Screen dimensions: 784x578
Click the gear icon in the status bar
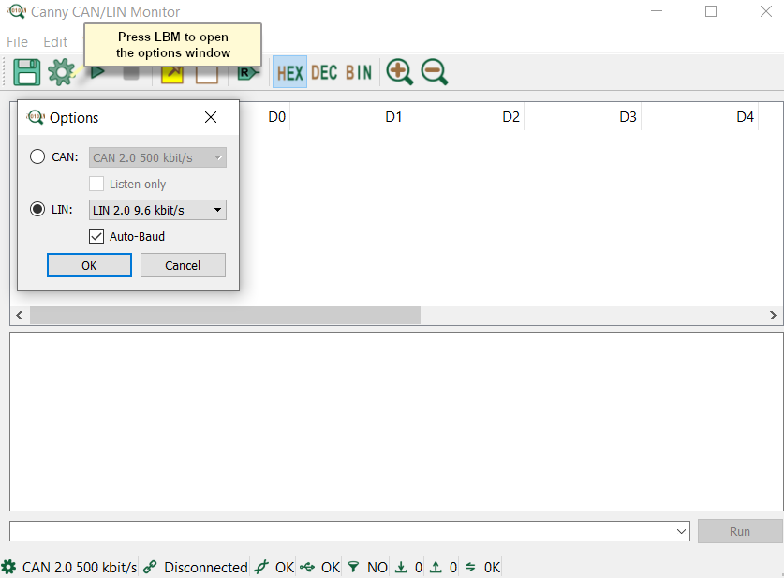click(8, 567)
